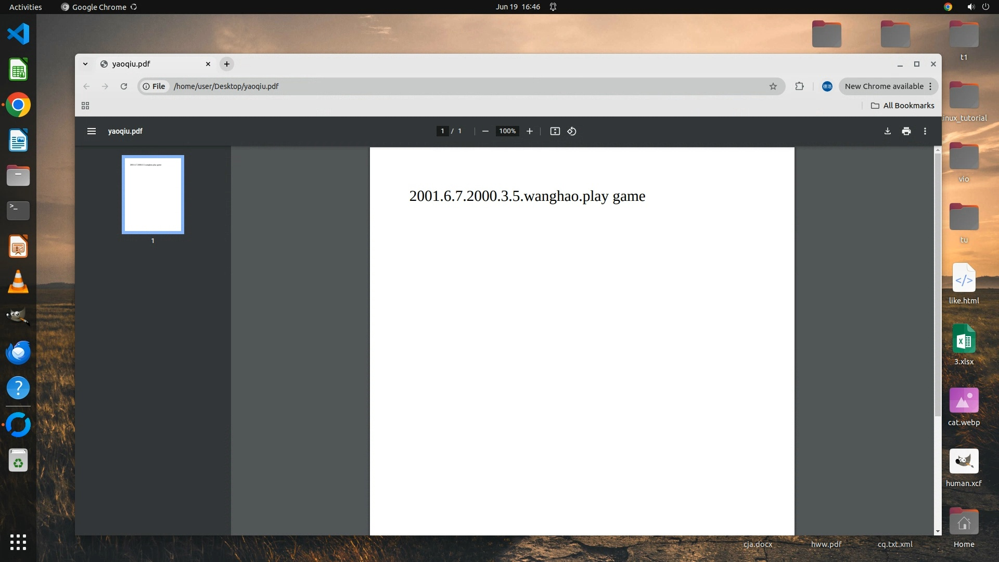Open the Chrome extensions puzzle icon
The width and height of the screenshot is (999, 562).
(800, 86)
